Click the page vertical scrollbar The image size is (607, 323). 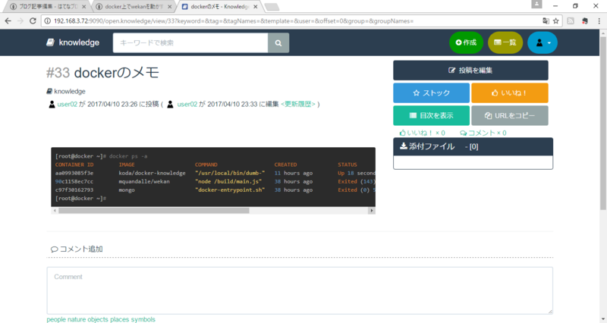click(x=603, y=124)
